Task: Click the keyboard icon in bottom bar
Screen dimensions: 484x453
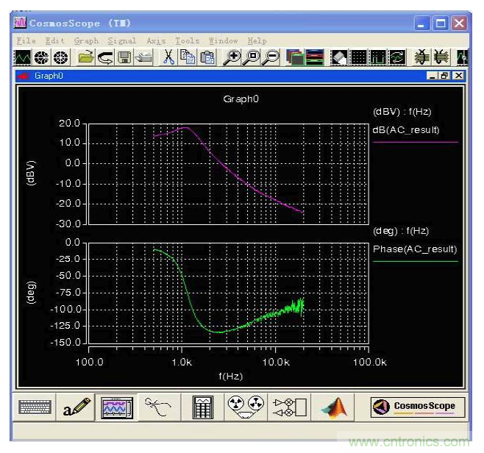Action: (x=35, y=407)
